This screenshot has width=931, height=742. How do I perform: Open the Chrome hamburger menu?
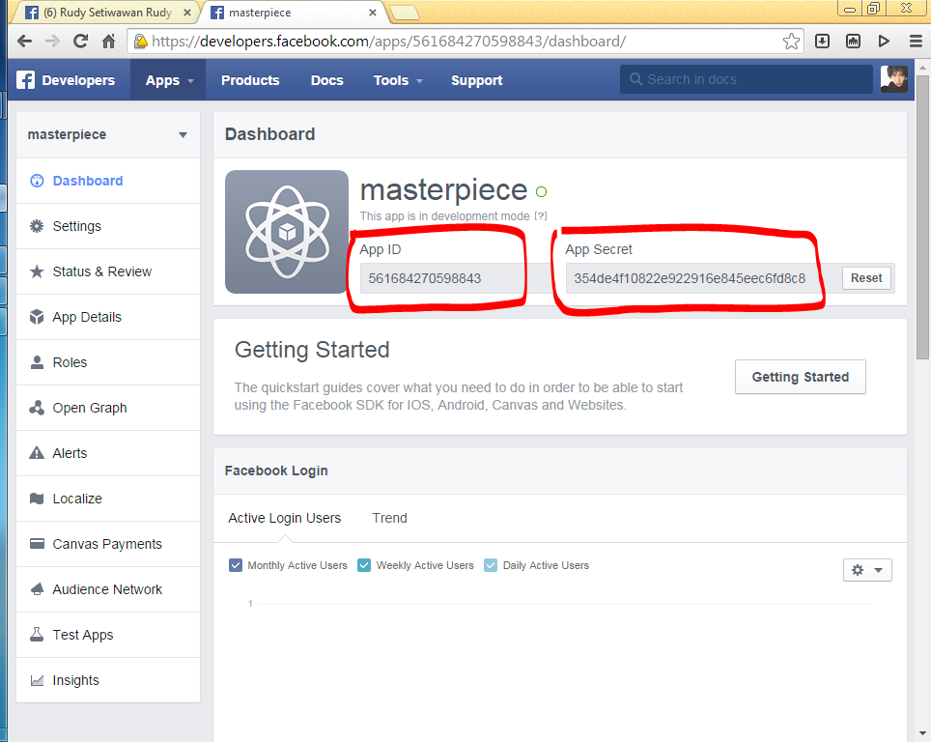(916, 41)
